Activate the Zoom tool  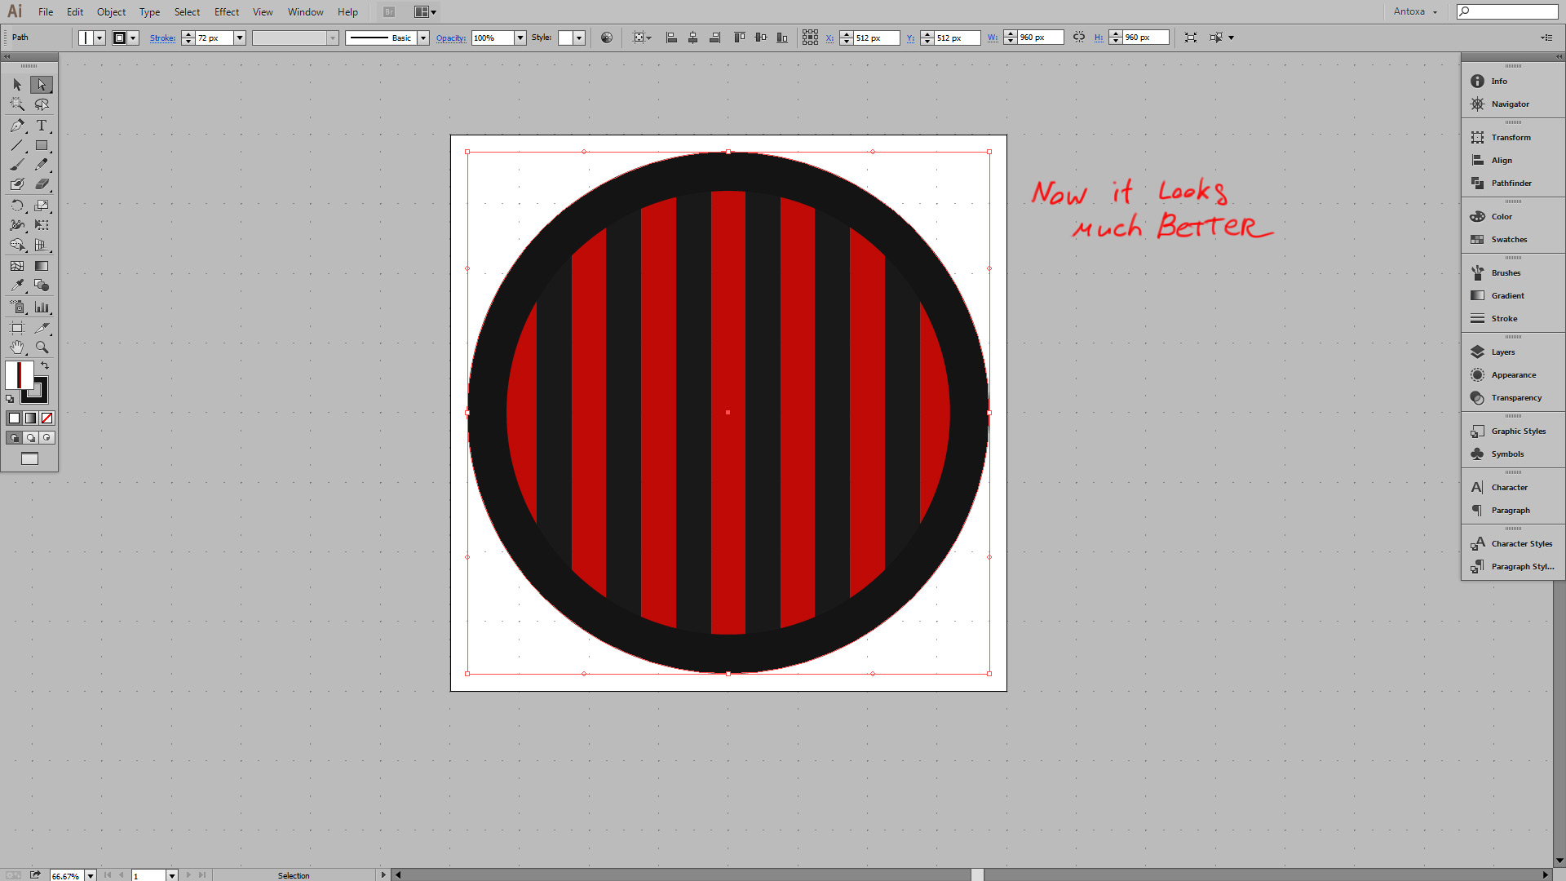(x=42, y=348)
